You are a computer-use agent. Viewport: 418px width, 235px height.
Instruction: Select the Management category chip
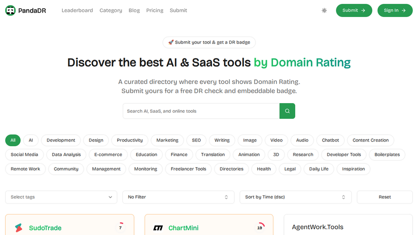coord(106,169)
